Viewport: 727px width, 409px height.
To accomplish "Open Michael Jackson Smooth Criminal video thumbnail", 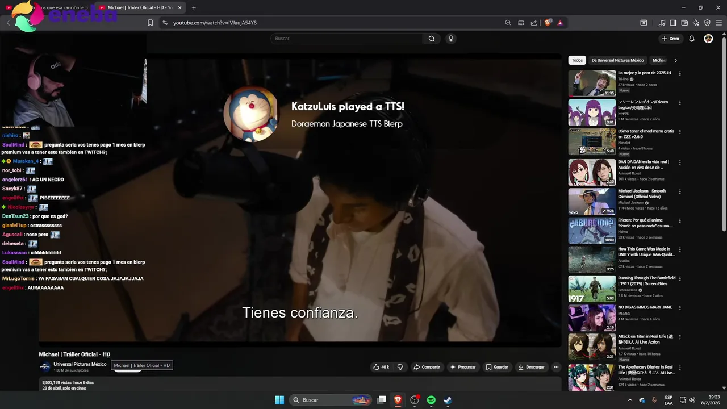I will click(592, 202).
